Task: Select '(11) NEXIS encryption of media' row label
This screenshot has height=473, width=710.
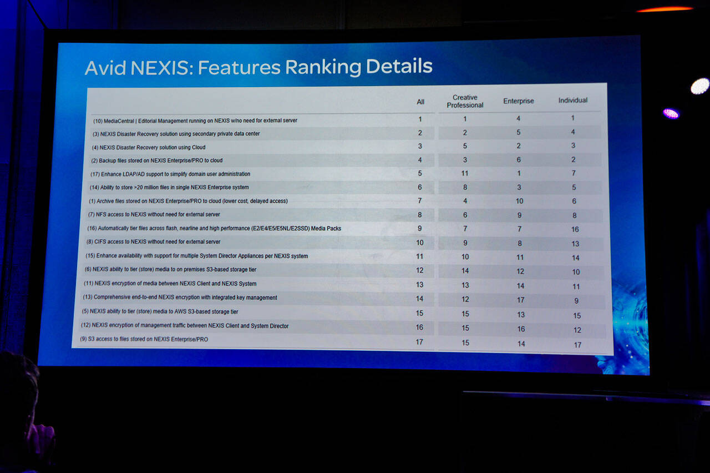Action: tap(170, 284)
